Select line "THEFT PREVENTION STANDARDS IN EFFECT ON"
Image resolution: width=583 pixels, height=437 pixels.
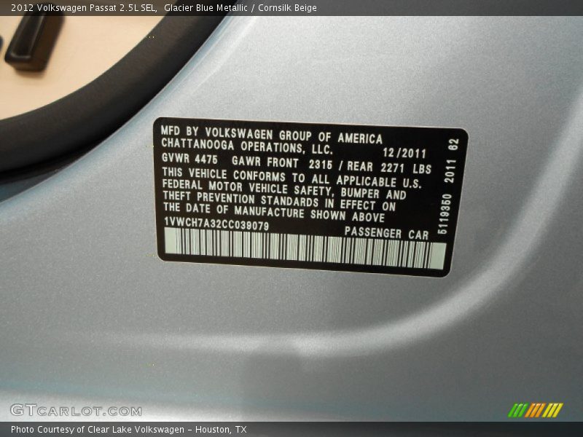click(279, 200)
